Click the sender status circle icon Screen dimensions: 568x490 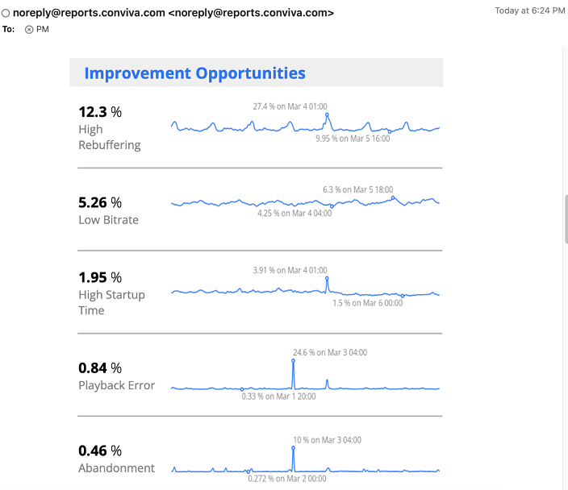(x=6, y=14)
